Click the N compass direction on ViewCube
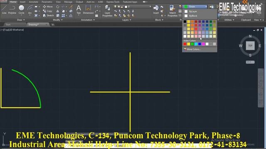The height and width of the screenshot is (149, 266). 250,36
